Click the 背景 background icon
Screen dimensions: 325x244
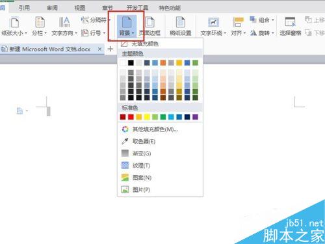(x=127, y=22)
